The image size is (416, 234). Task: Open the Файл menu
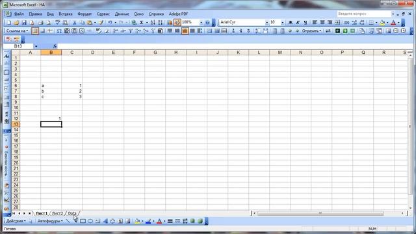click(19, 14)
